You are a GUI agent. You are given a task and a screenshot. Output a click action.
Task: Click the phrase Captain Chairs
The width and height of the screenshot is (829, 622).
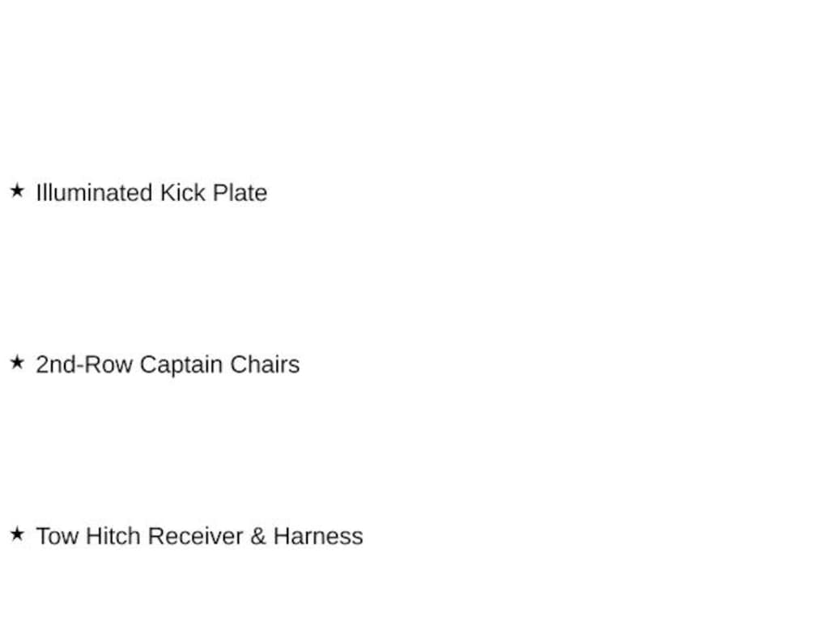(x=220, y=365)
